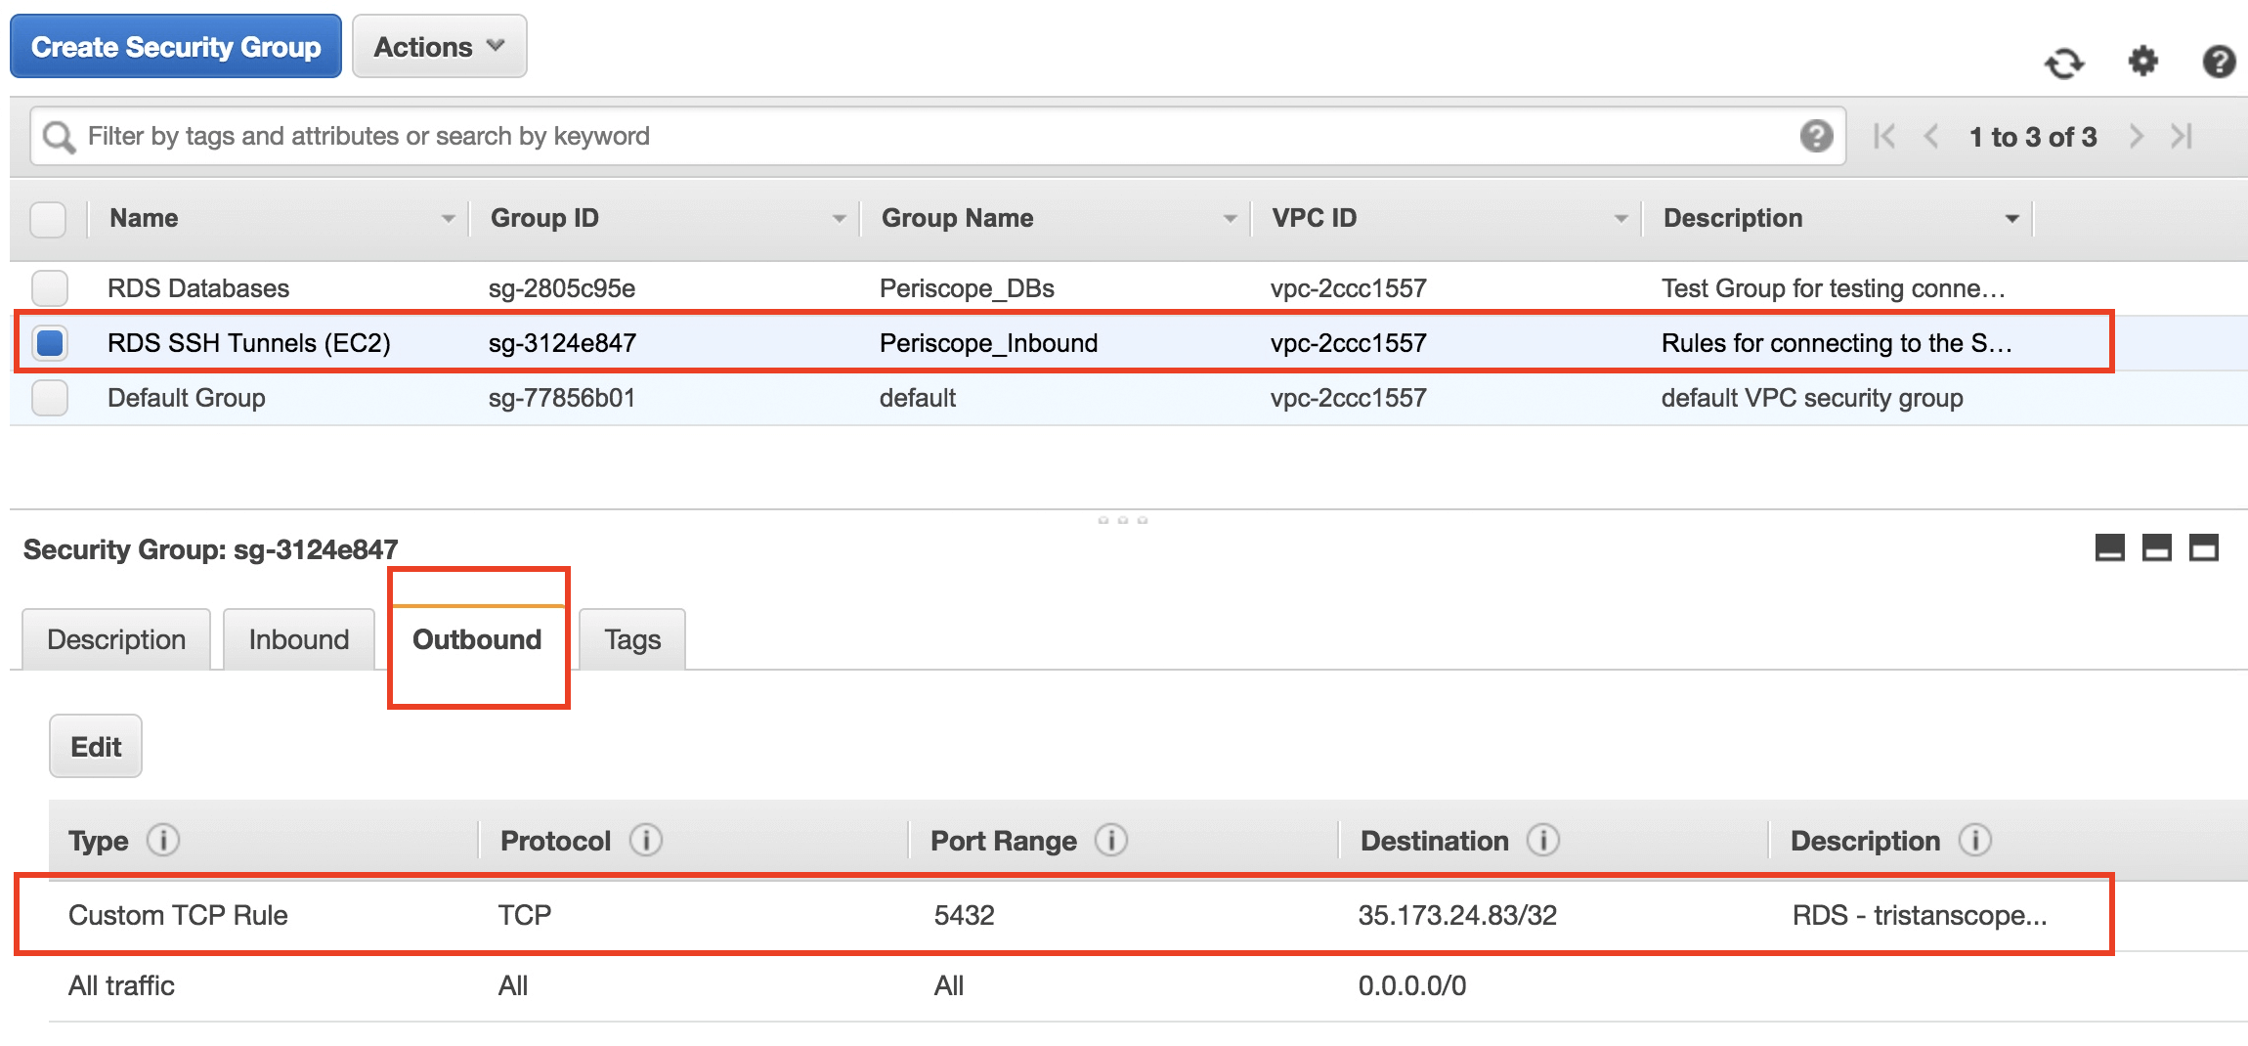Click the 'All' port range value in All traffic row

(x=949, y=985)
